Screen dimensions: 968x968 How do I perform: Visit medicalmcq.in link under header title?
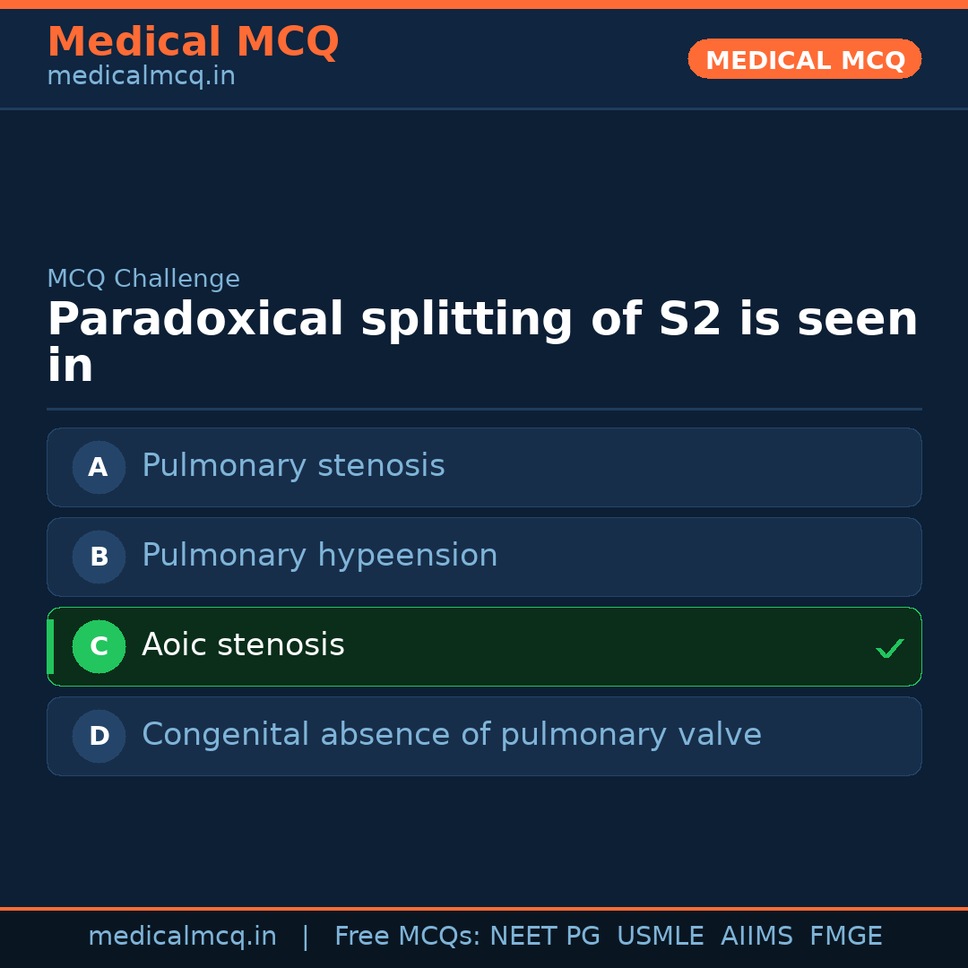pos(141,77)
